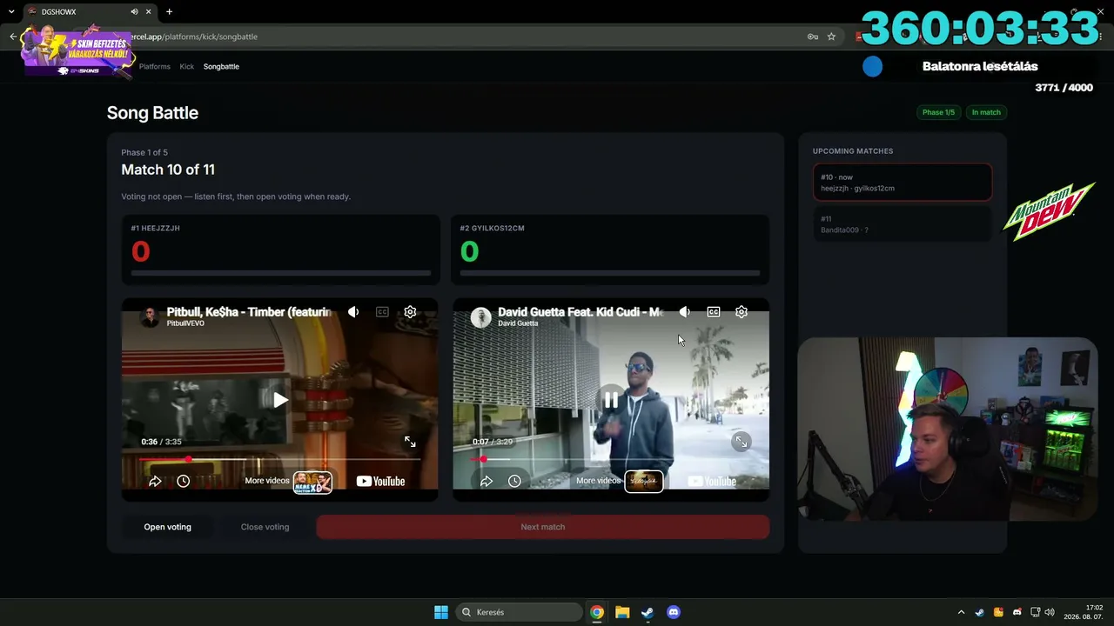This screenshot has height=626, width=1114.
Task: Open the volume icon in system tray
Action: coord(1050,612)
